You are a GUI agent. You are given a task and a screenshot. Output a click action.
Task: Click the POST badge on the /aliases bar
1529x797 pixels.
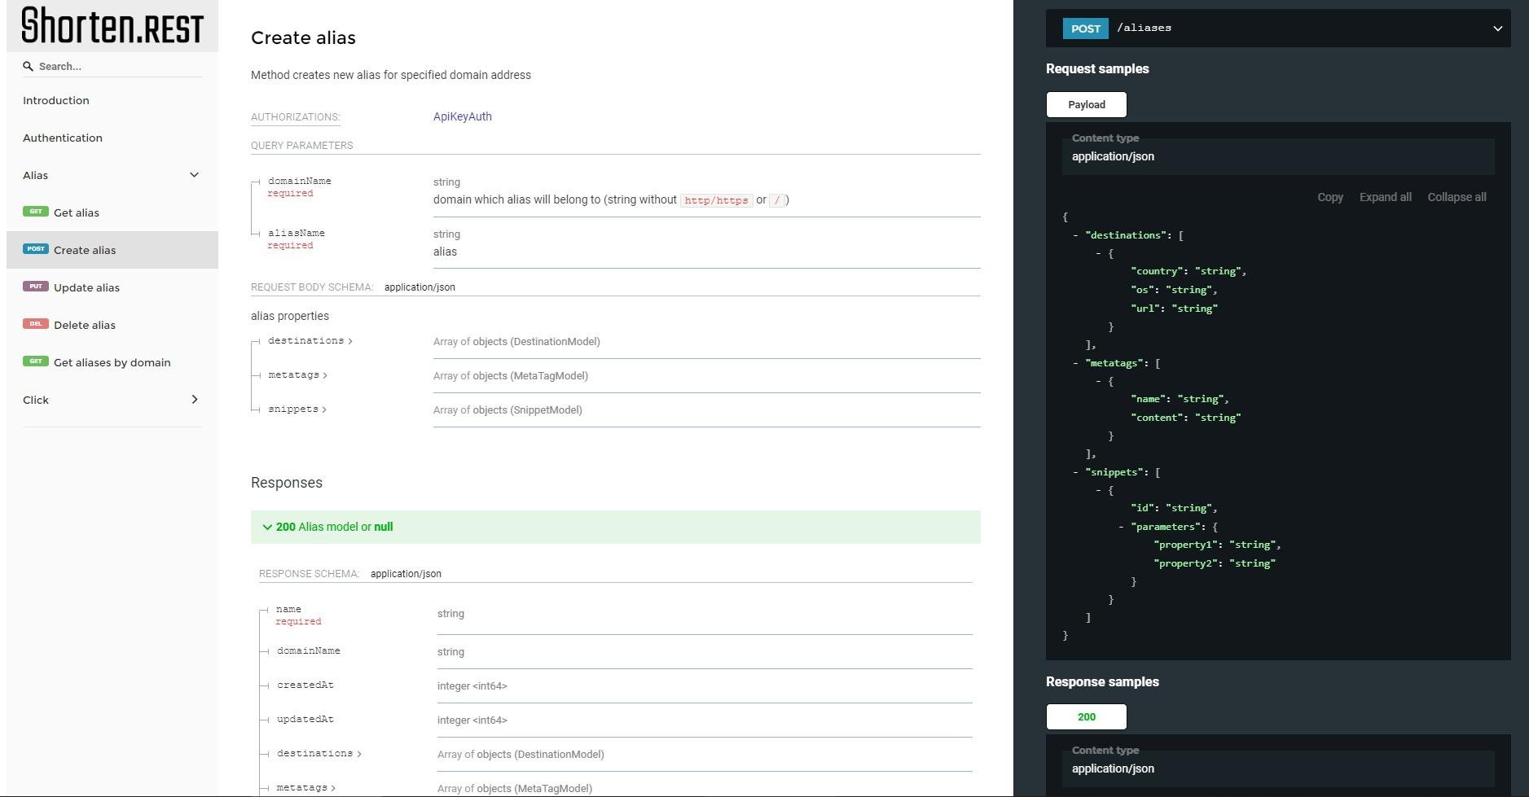[x=1085, y=28]
